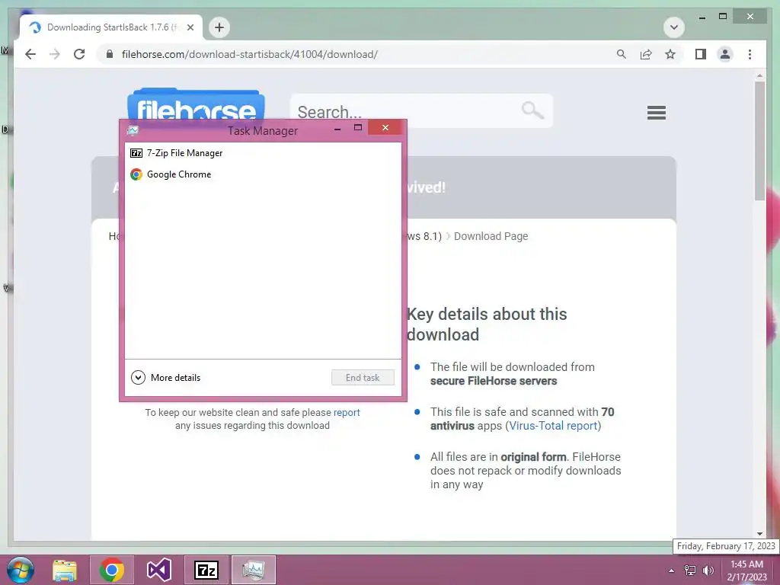The width and height of the screenshot is (780, 585).
Task: Open the volume tray icon
Action: 708,570
